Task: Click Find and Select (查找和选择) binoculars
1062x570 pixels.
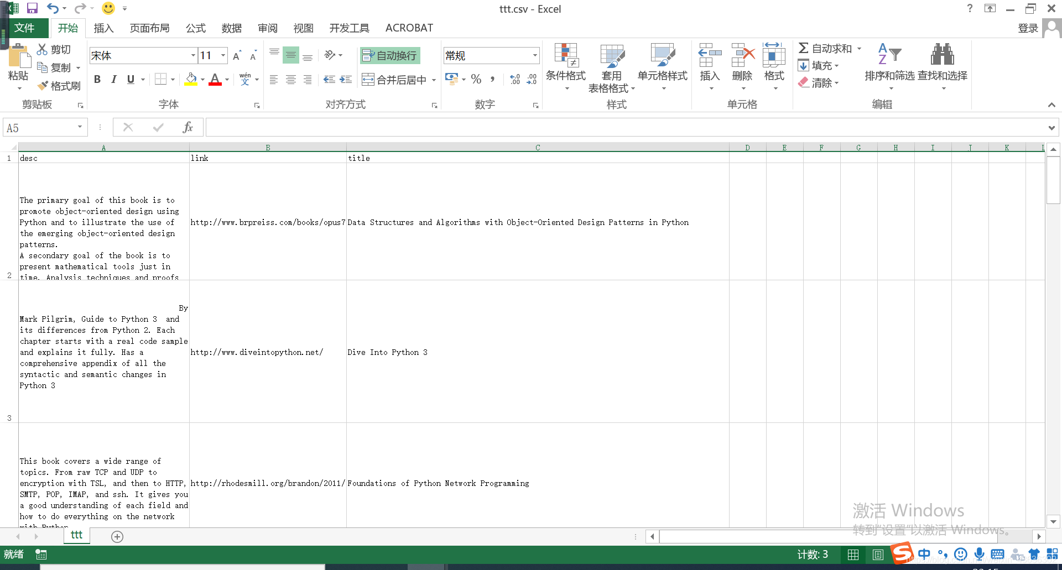Action: tap(943, 55)
